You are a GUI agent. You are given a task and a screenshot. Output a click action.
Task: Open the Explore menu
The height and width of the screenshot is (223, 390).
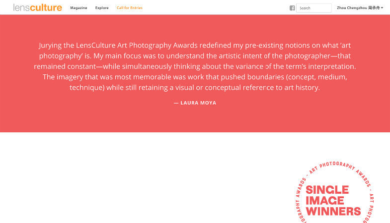click(102, 8)
